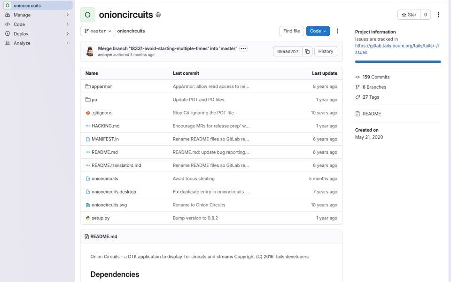
Task: Click the setup.py Python file icon
Action: click(88, 218)
